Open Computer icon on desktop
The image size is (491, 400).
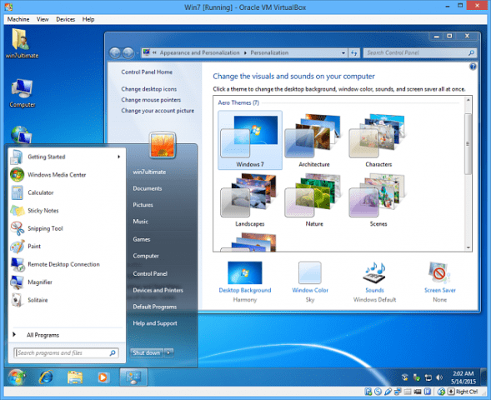(22, 93)
